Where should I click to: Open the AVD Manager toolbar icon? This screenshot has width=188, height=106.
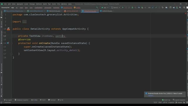[177, 7]
